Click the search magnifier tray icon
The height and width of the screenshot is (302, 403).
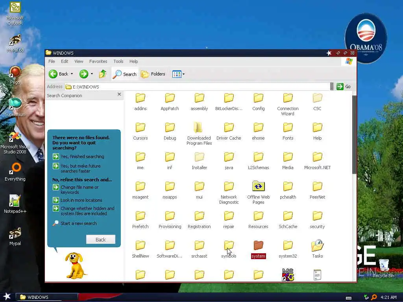click(x=374, y=297)
